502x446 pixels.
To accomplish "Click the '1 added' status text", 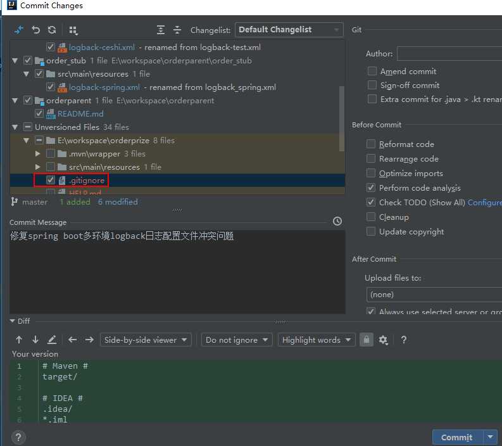I will [75, 202].
